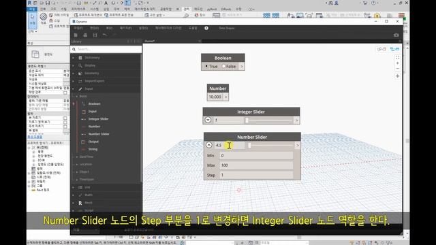
Task: Click the Number Slider node slider thumb
Action: point(249,145)
